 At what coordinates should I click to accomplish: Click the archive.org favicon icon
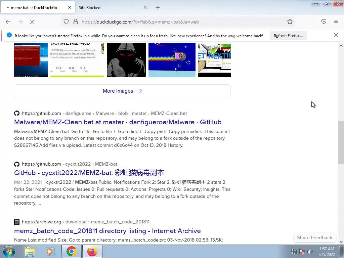coord(17,222)
